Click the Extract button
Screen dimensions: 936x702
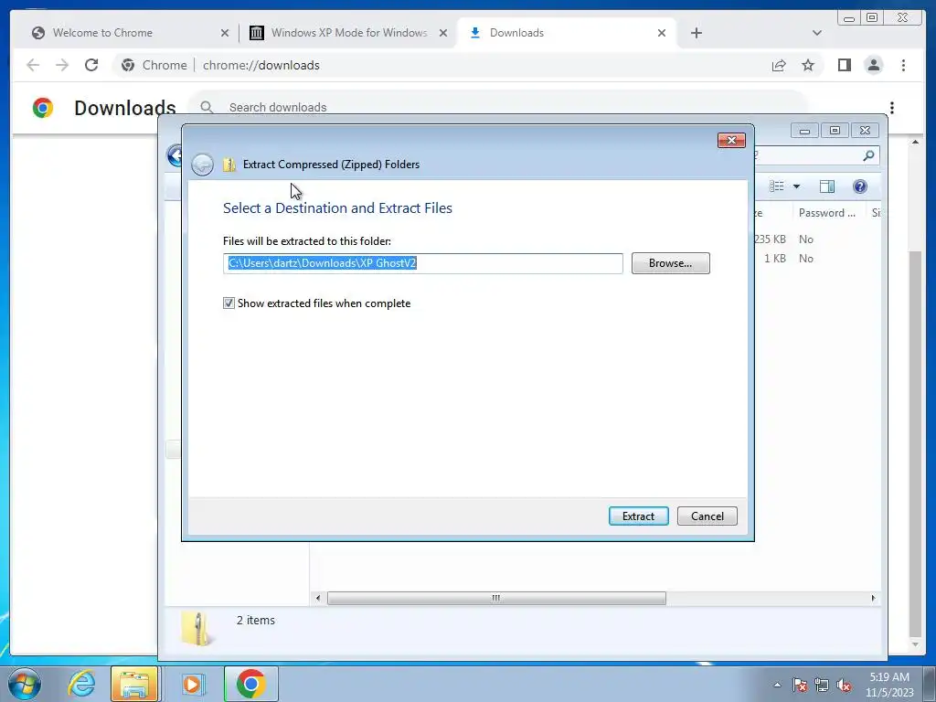coord(638,516)
